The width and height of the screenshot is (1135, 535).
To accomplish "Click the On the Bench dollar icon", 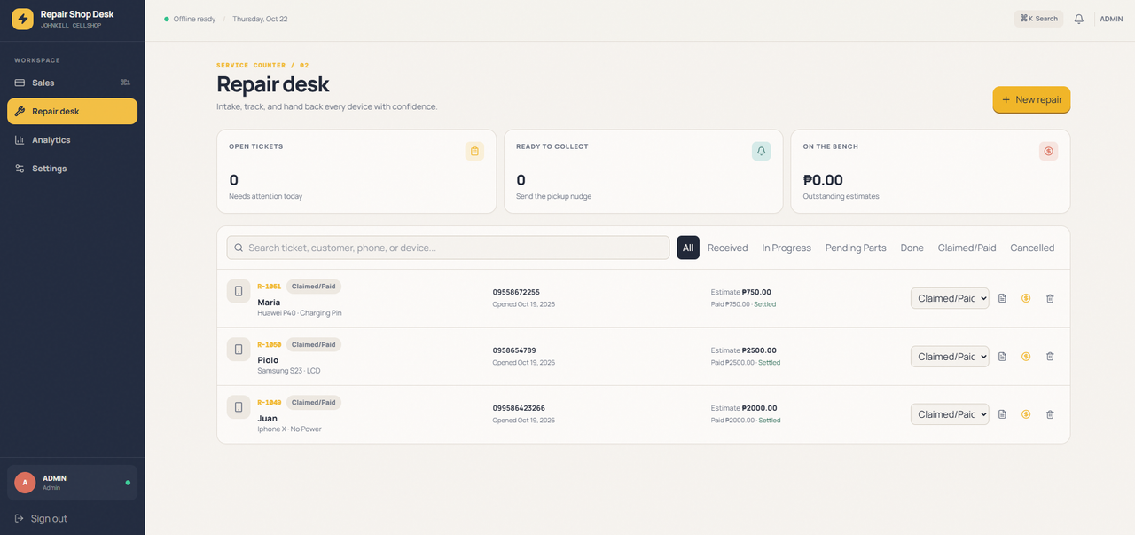I will pyautogui.click(x=1048, y=151).
